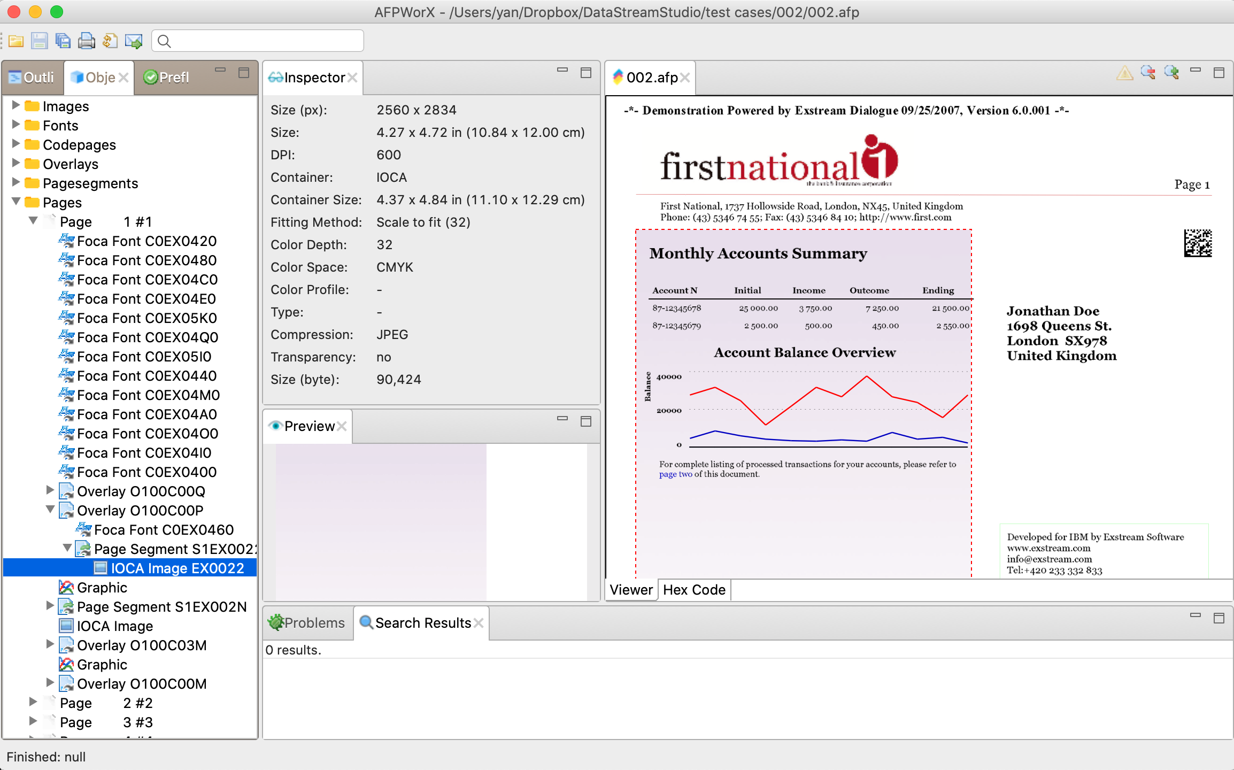Click the send by mail toolbar icon
Viewport: 1234px width, 770px height.
134,41
